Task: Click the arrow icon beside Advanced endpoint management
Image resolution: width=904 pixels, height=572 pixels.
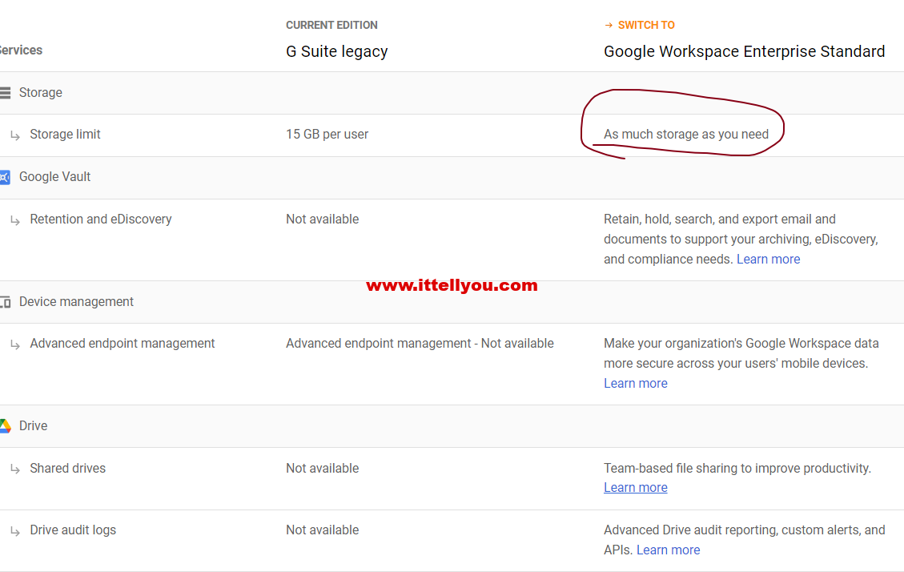Action: pos(15,344)
